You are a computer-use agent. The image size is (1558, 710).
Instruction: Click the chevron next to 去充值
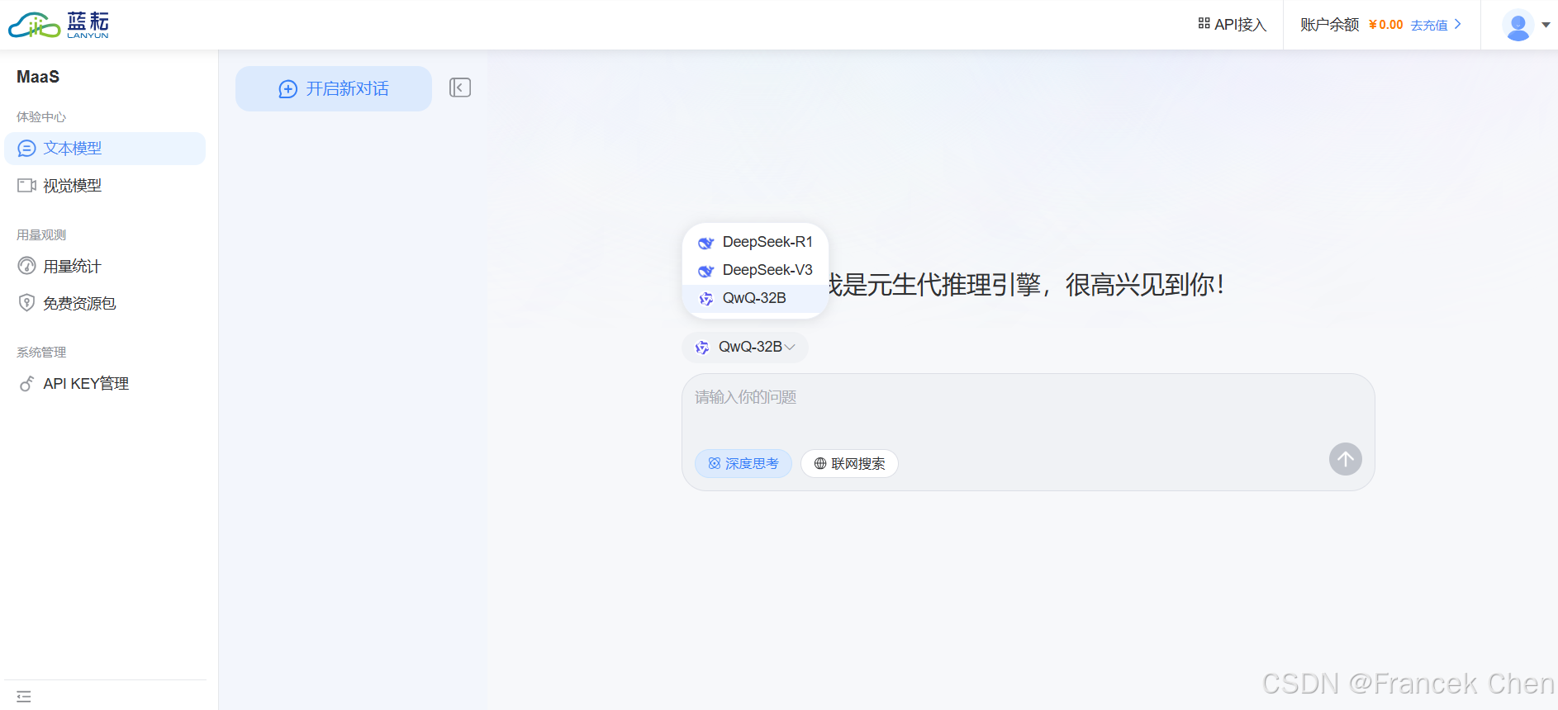(1457, 24)
